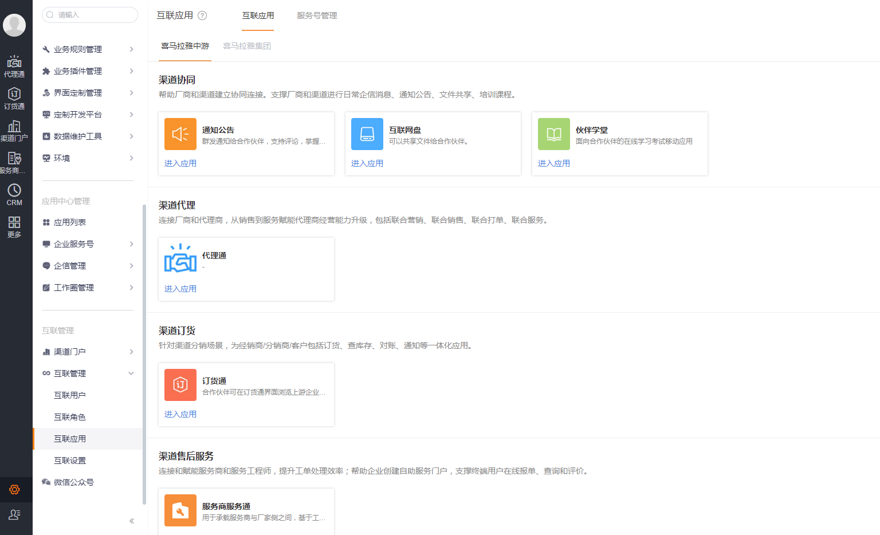The image size is (880, 535).
Task: Open the 代理通 icon in left rail
Action: pyautogui.click(x=14, y=62)
